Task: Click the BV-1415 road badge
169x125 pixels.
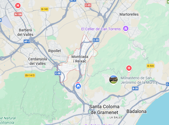Action: click(x=30, y=75)
